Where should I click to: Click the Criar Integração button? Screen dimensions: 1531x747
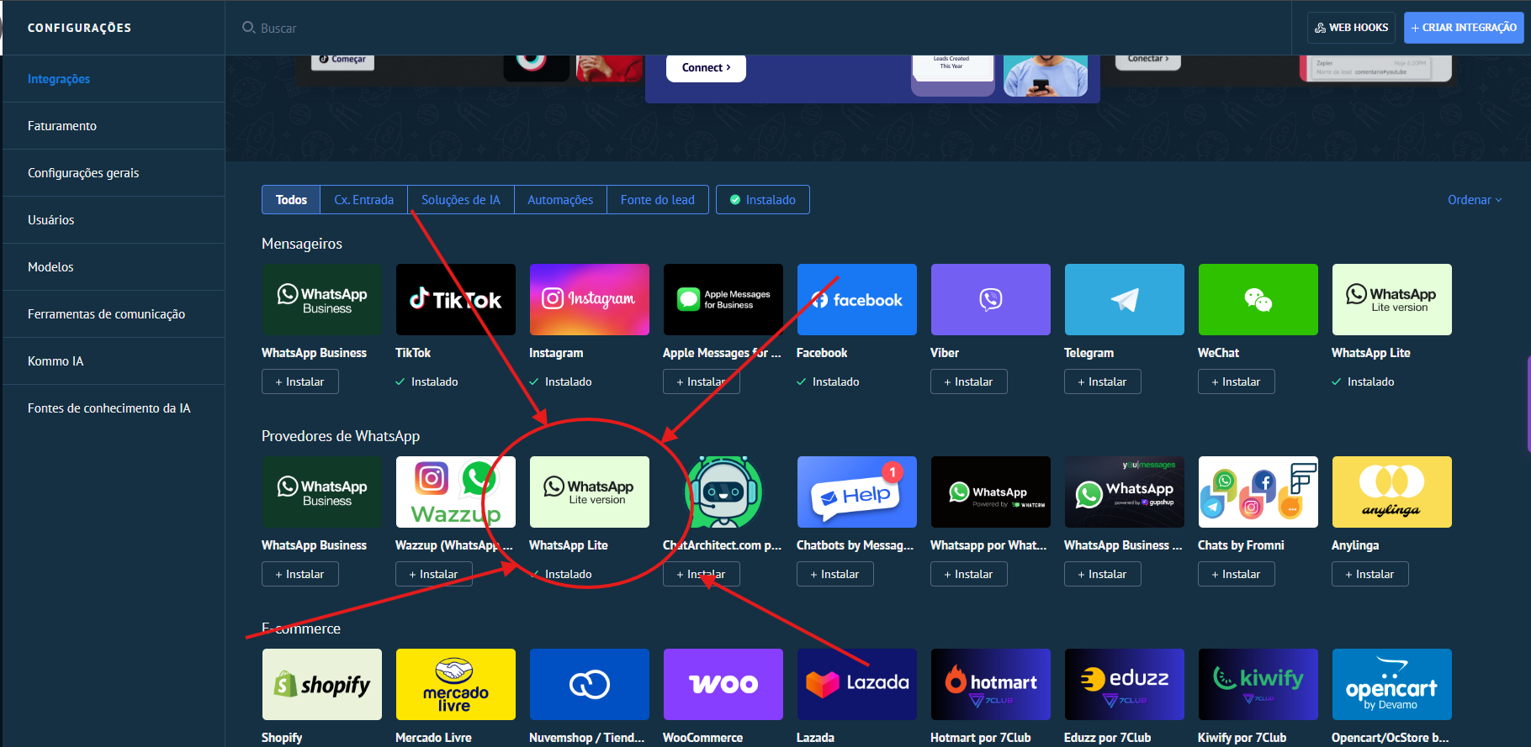[x=1463, y=28]
